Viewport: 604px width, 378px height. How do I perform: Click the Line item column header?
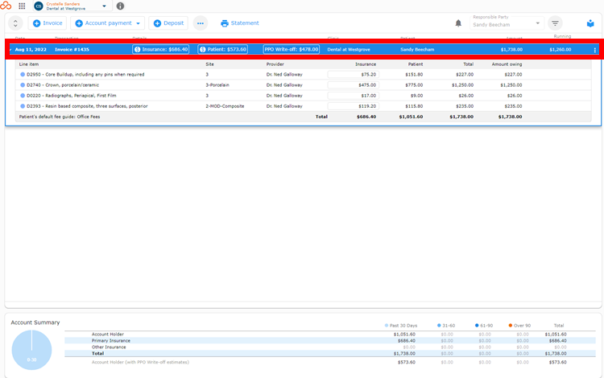[29, 64]
